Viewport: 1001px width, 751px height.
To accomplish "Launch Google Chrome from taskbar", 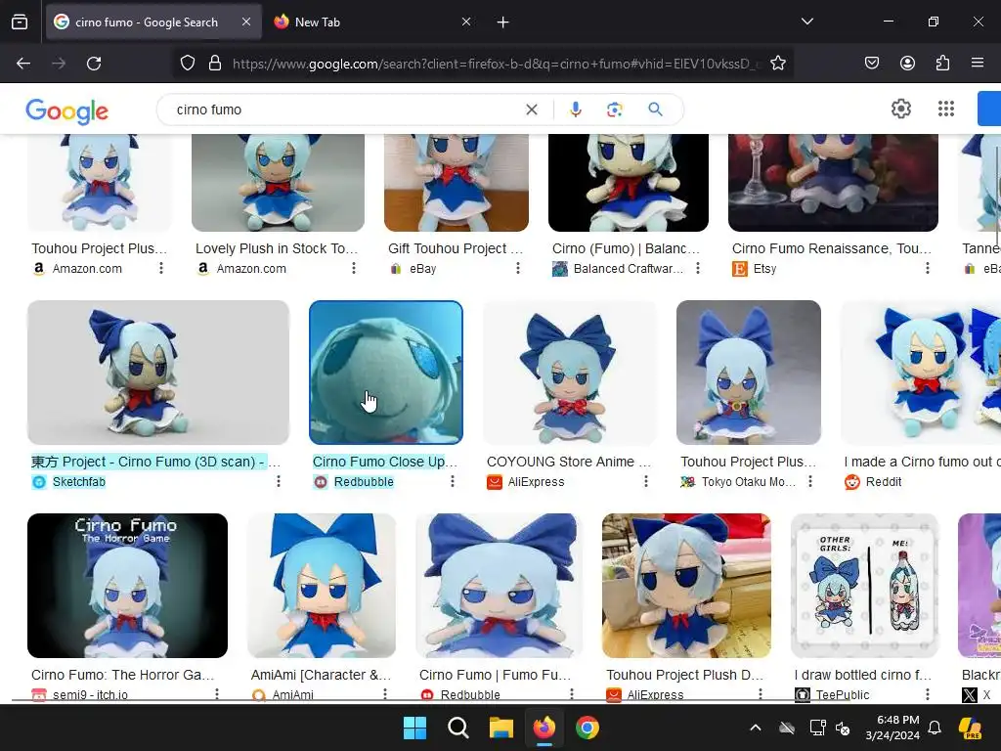I will click(588, 728).
